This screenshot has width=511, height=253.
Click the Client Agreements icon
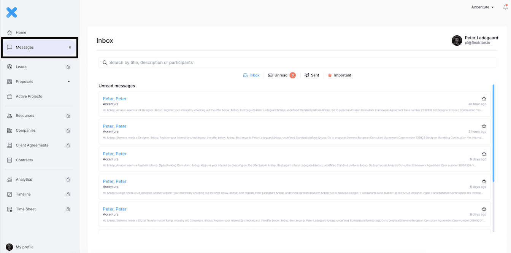(x=10, y=145)
